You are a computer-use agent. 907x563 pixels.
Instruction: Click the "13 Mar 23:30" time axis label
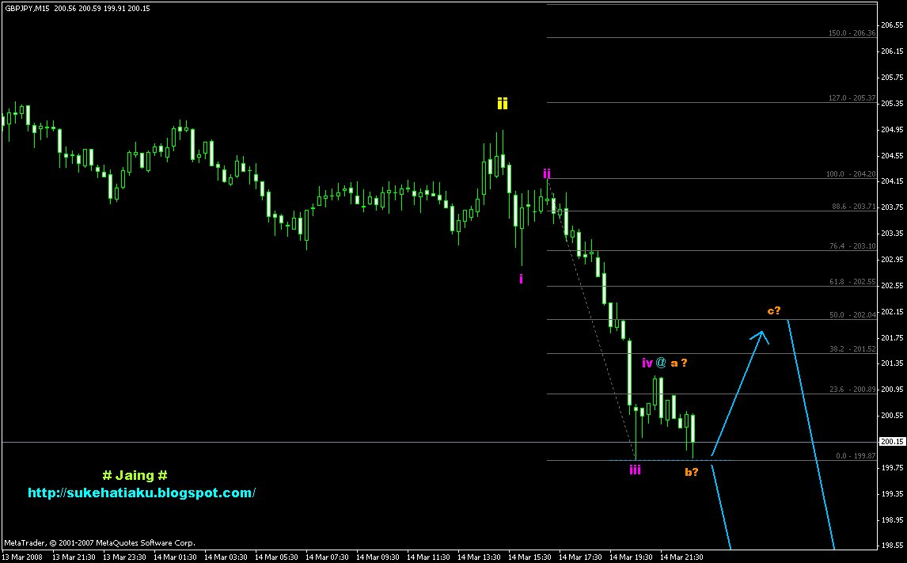pos(124,557)
